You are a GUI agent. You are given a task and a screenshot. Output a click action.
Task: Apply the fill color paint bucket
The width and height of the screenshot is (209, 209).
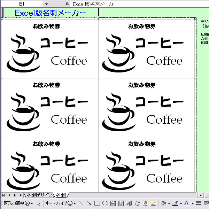pyautogui.click(x=163, y=203)
